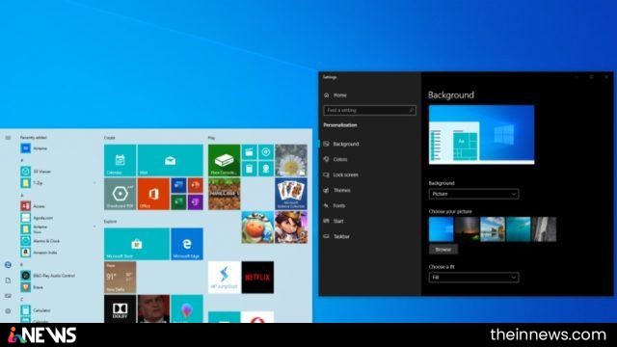Image resolution: width=617 pixels, height=347 pixels.
Task: Expand the 7-Zip folder in app list
Action: tap(58, 183)
